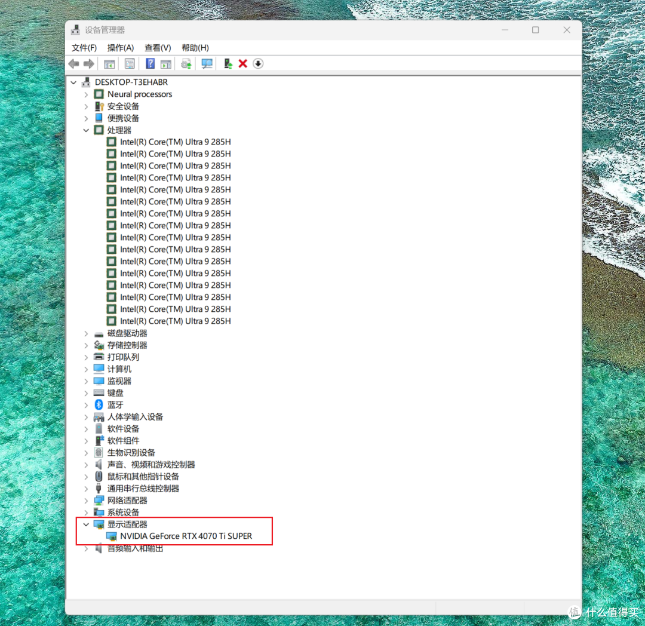The height and width of the screenshot is (626, 645).
Task: Select the 监视器 category label
Action: tap(119, 381)
